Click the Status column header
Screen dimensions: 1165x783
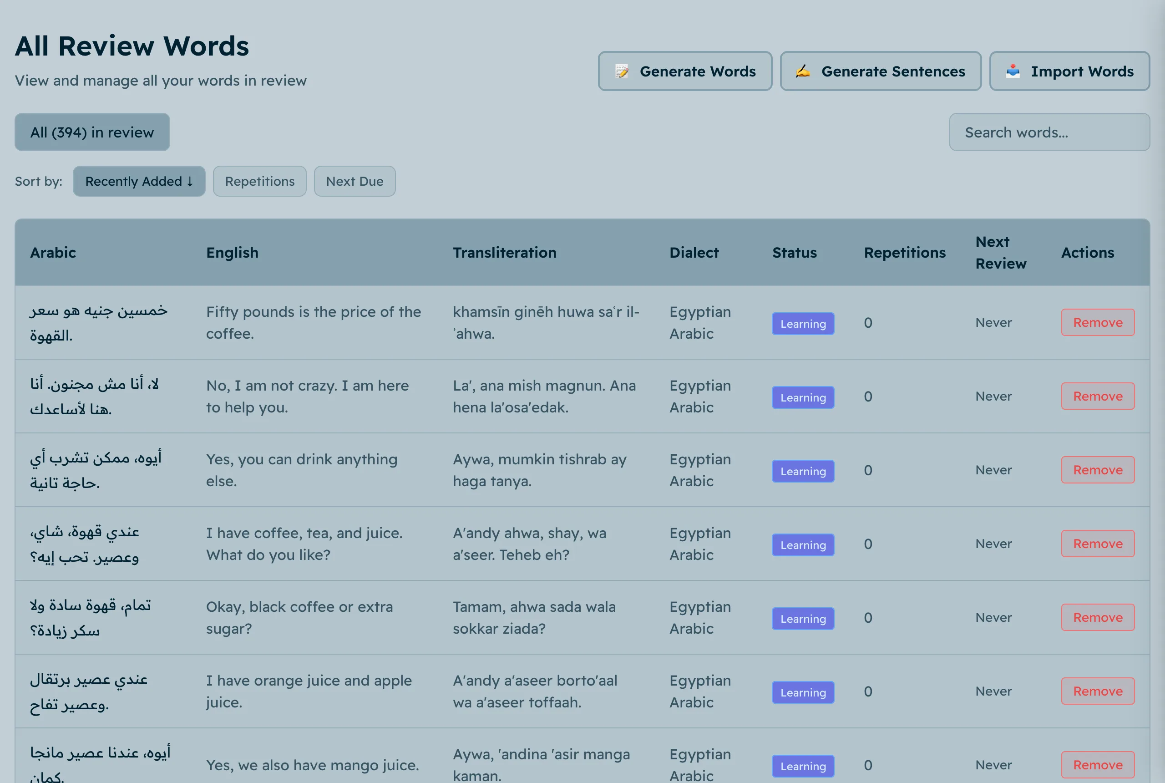pos(794,252)
